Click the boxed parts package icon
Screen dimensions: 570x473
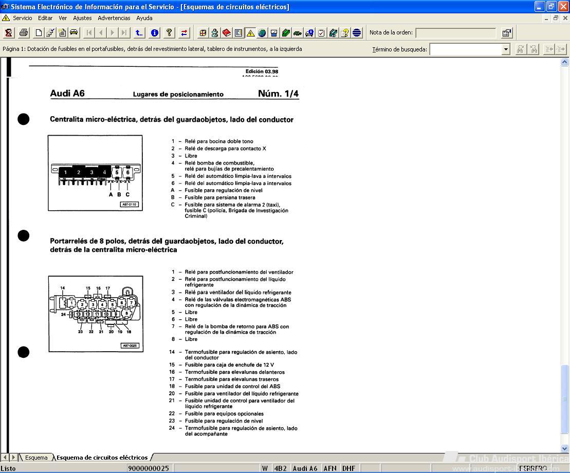click(203, 33)
